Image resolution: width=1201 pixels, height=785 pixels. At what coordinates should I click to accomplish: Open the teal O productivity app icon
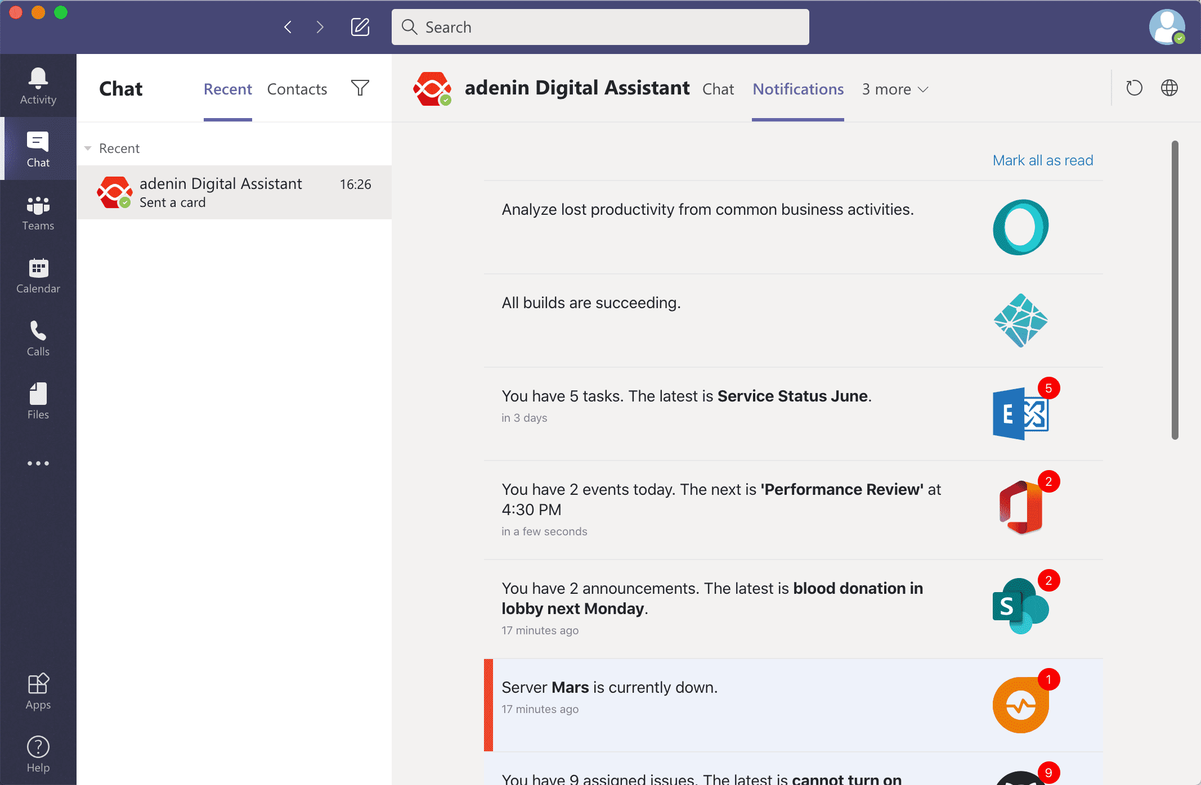[x=1020, y=227]
